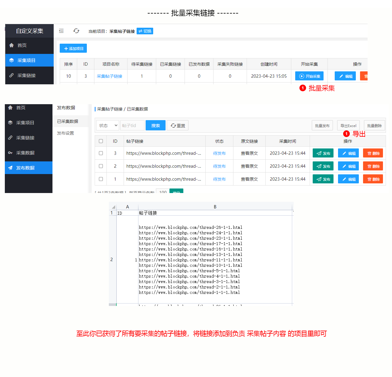Screen dimensions: 392x377
Task: Click 待发布 status in row ID 2
Action: pyautogui.click(x=219, y=166)
